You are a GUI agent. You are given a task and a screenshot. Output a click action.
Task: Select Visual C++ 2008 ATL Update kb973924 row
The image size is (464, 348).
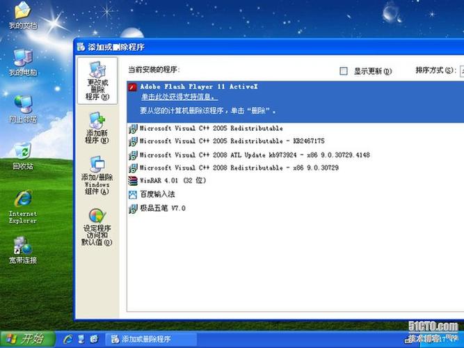click(296, 155)
